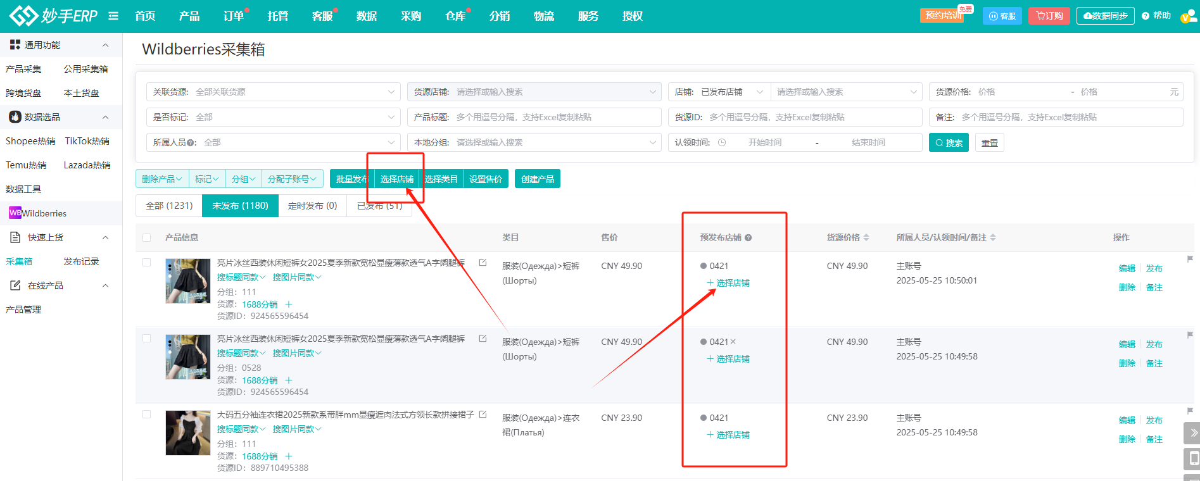
Task: Click edit-title icon on first 亮片冰丝 product
Action: [x=483, y=263]
